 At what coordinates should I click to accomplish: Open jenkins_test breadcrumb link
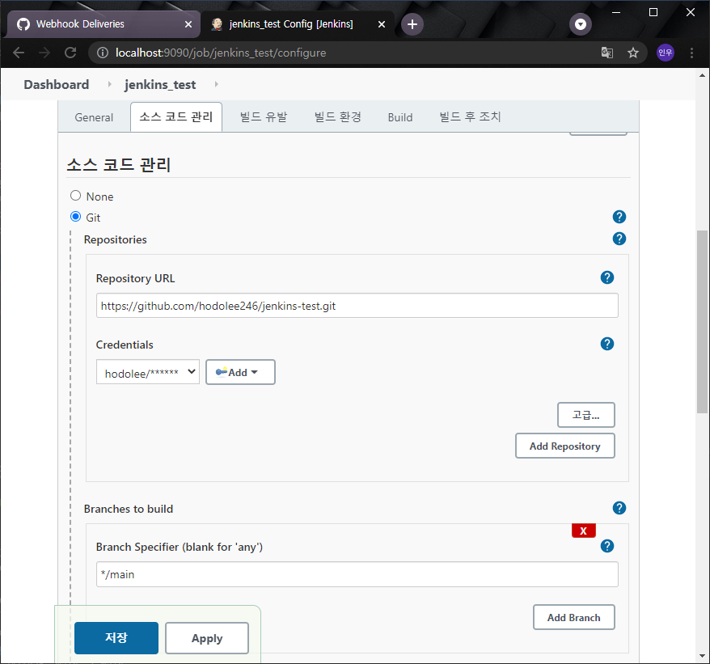160,85
